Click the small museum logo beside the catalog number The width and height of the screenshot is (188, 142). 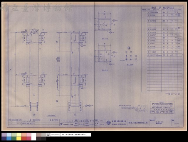[48, 135]
